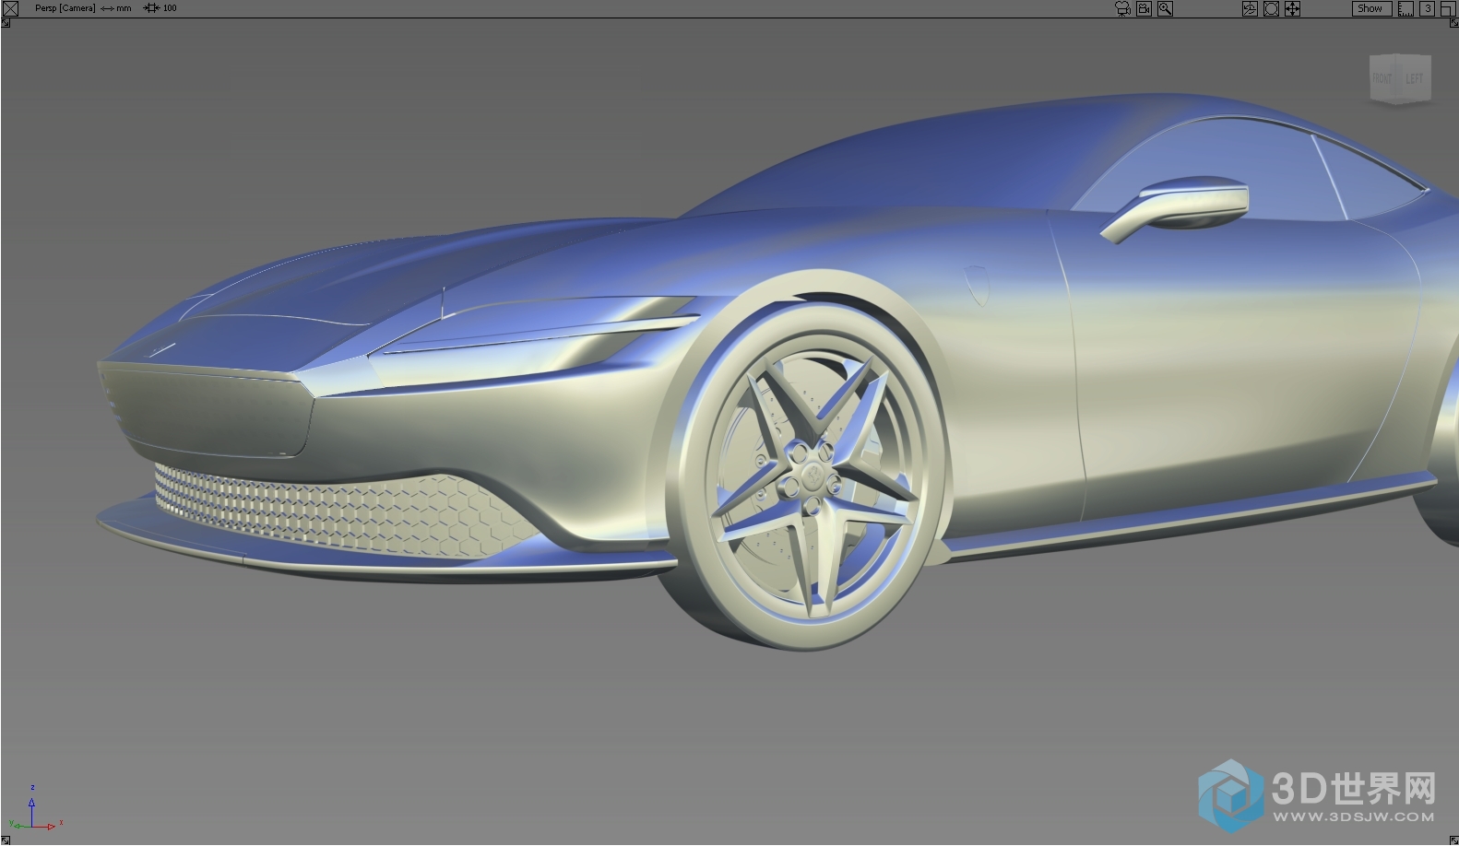Click the FRONT face of ViewCube
The width and height of the screenshot is (1459, 846).
pyautogui.click(x=1382, y=78)
